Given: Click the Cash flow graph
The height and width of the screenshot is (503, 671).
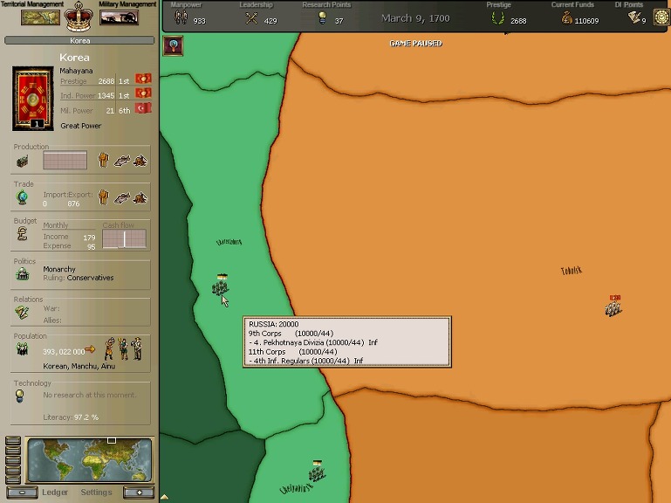Looking at the screenshot, I should coord(124,238).
